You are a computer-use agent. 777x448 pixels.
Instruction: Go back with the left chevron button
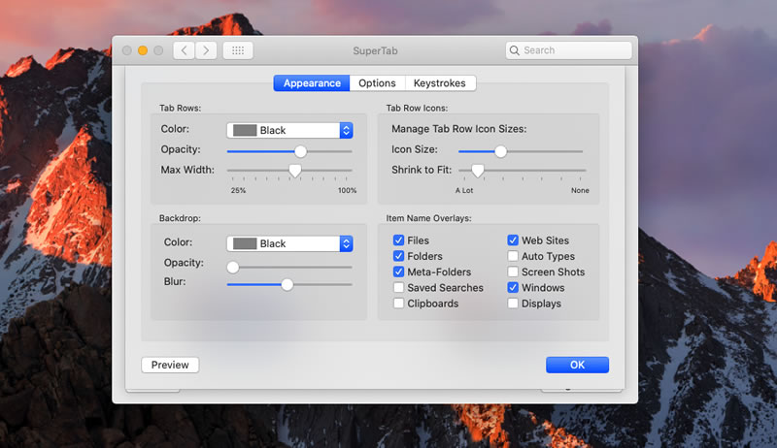tap(184, 50)
